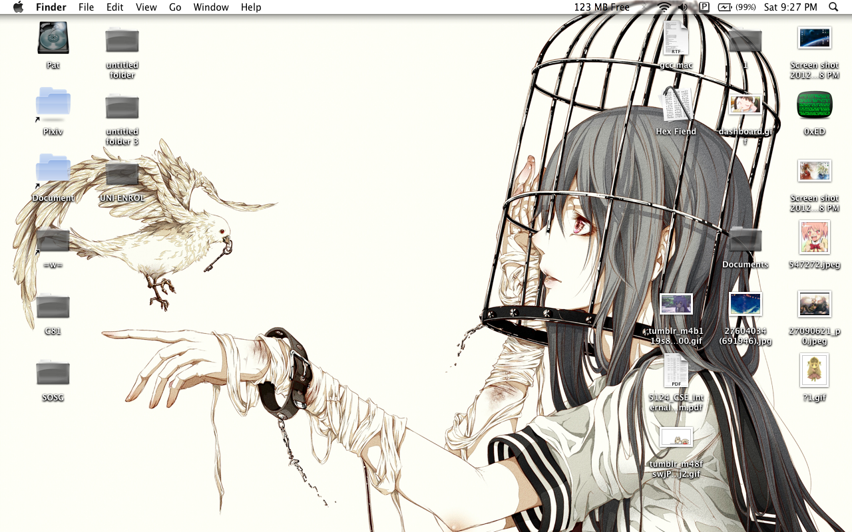The width and height of the screenshot is (852, 532).
Task: Open the =w= folder
Action: 53,239
